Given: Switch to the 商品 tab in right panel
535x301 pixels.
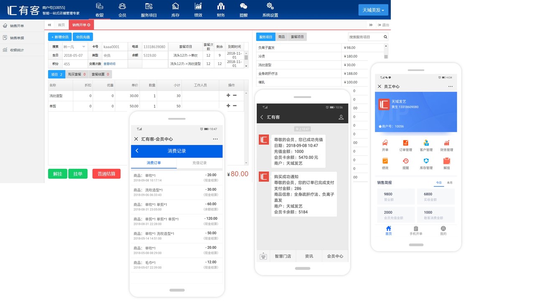Looking at the screenshot, I should (282, 37).
